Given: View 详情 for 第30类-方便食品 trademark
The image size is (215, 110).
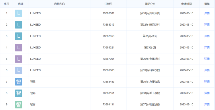Looking at the screenshot, I should point(207,82).
